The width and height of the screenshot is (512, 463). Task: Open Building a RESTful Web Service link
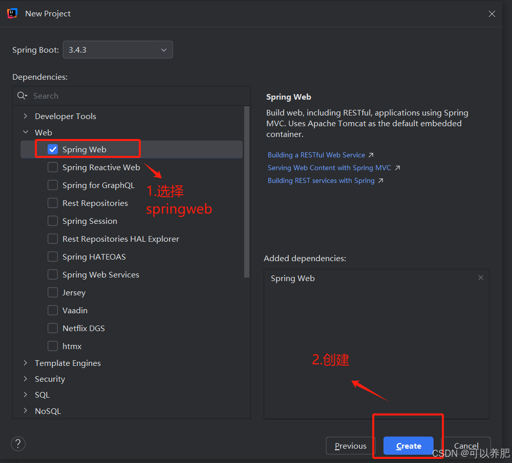tap(316, 155)
